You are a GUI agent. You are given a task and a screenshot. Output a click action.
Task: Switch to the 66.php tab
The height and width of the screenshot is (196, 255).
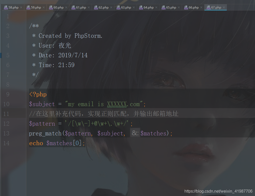(x=193, y=8)
